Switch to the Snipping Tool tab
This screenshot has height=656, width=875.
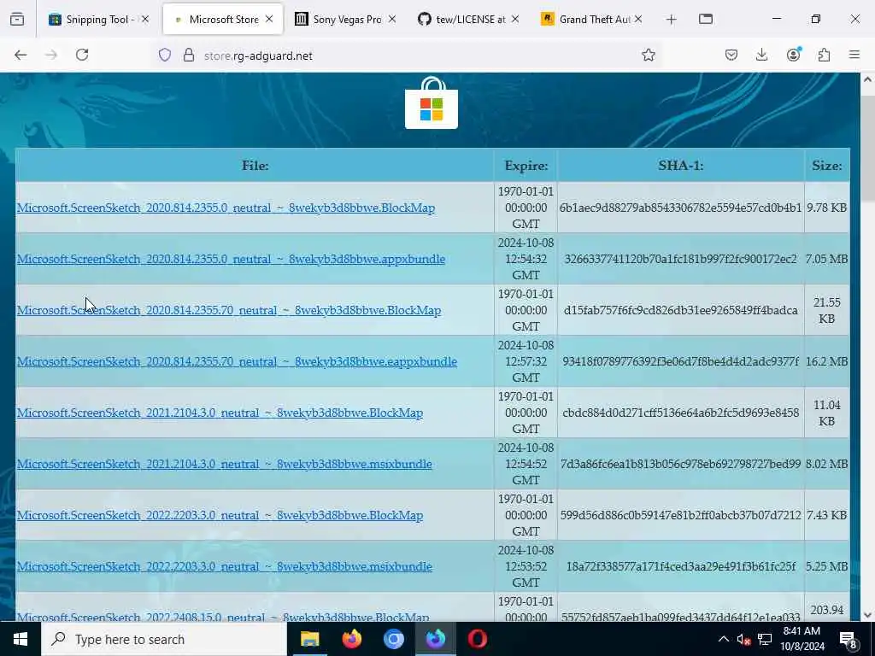(x=91, y=19)
